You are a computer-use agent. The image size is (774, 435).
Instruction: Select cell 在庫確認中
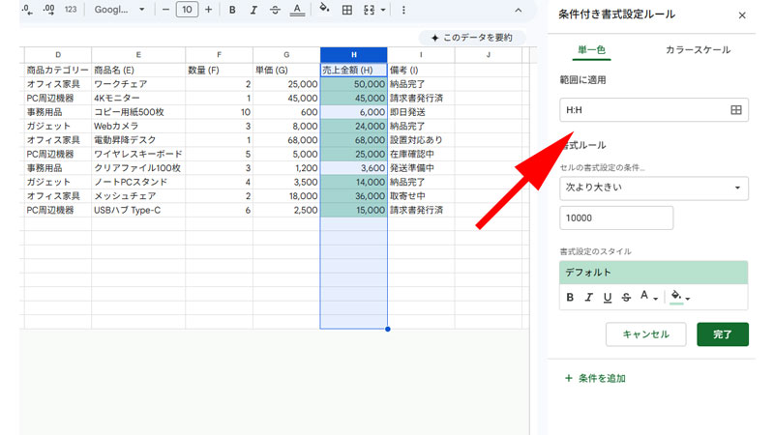[x=421, y=154]
